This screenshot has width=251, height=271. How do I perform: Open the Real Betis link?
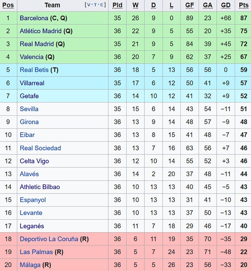[34, 70]
